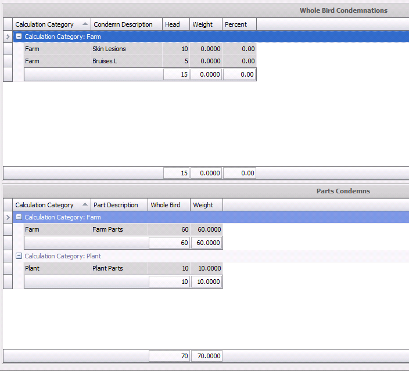
Task: Click the Head cell of the Bruises L row
Action: coord(175,62)
